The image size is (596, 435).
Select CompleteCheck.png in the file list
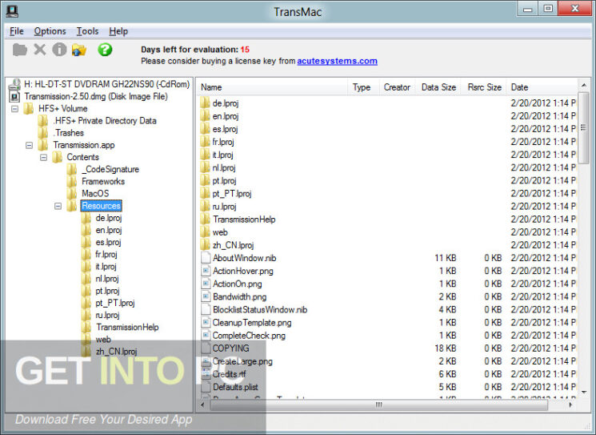[x=249, y=336]
